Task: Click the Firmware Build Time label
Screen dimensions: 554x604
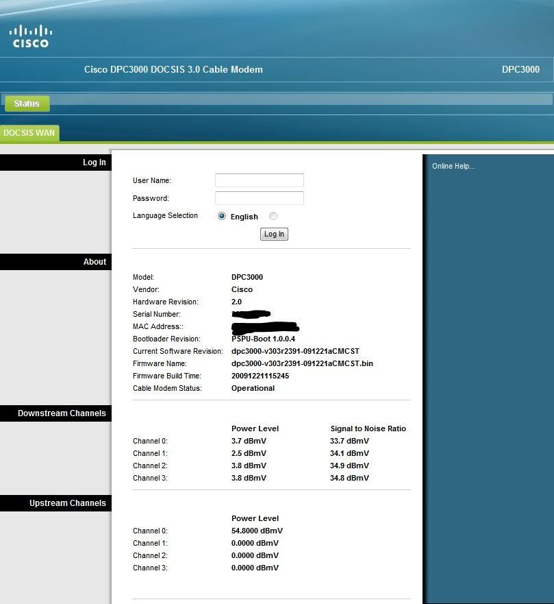Action: pyautogui.click(x=167, y=376)
